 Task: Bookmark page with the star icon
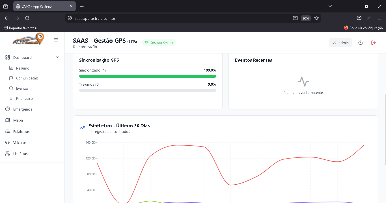pyautogui.click(x=316, y=18)
